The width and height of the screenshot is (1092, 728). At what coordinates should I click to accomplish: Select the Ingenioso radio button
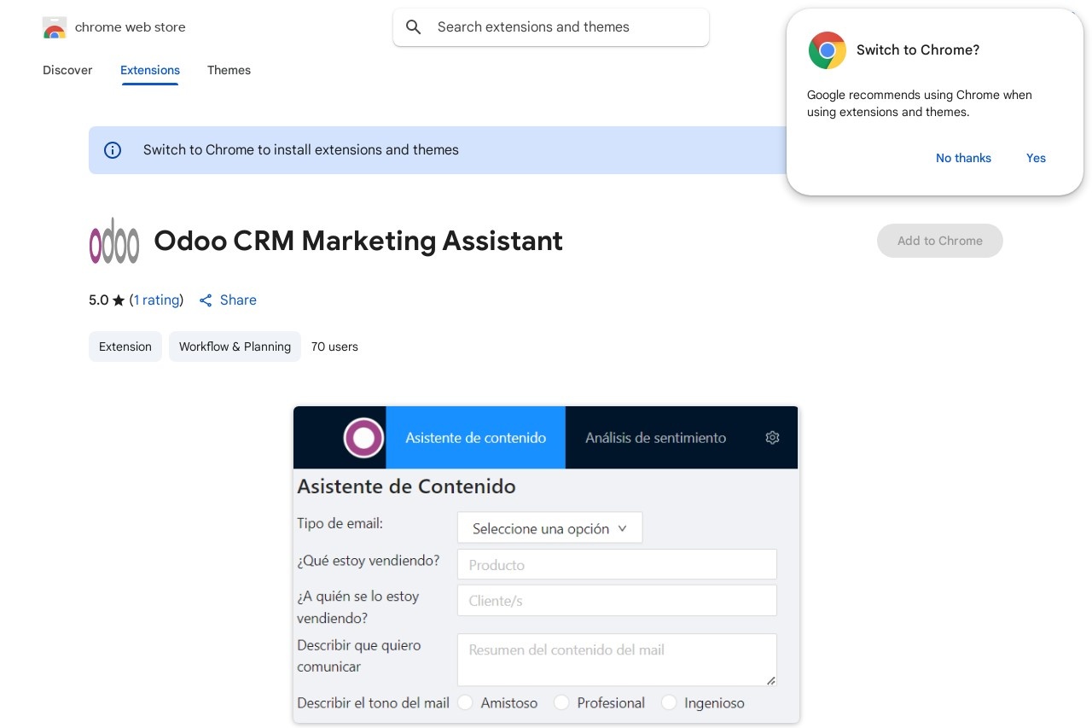[669, 702]
